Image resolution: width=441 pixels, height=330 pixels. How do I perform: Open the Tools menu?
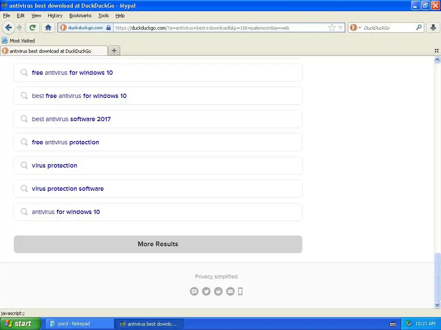103,15
